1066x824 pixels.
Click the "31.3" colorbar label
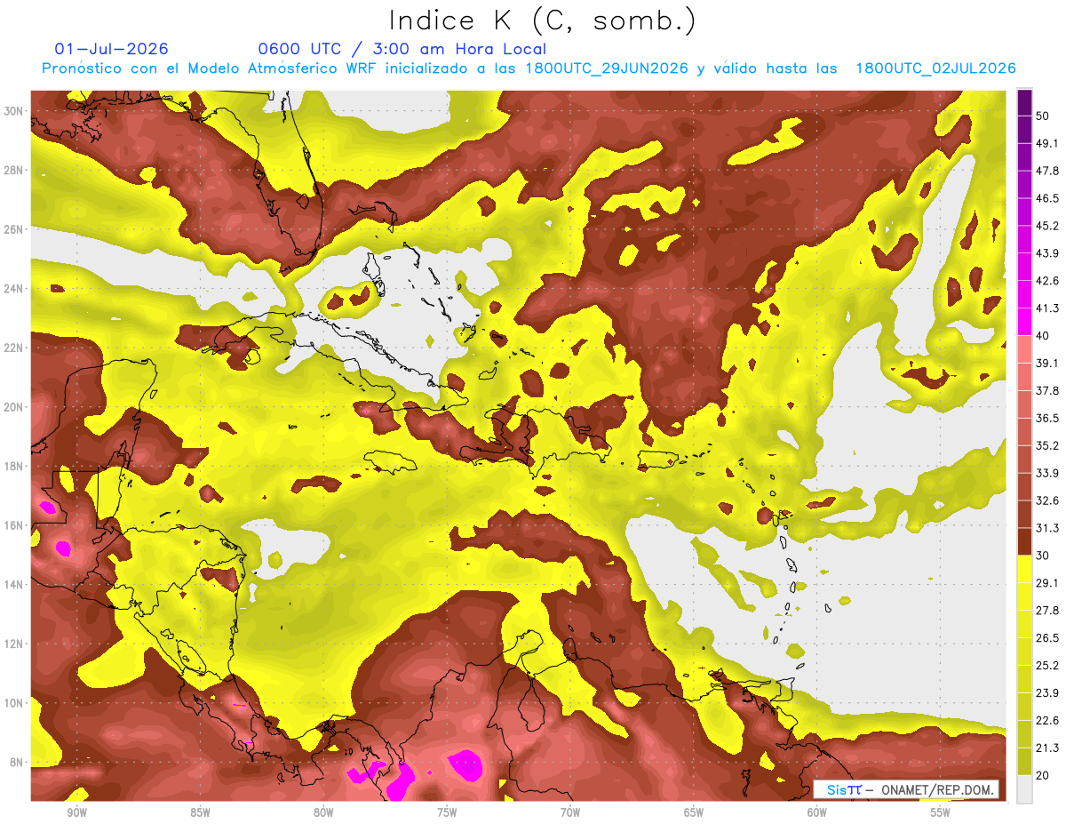click(x=1046, y=528)
